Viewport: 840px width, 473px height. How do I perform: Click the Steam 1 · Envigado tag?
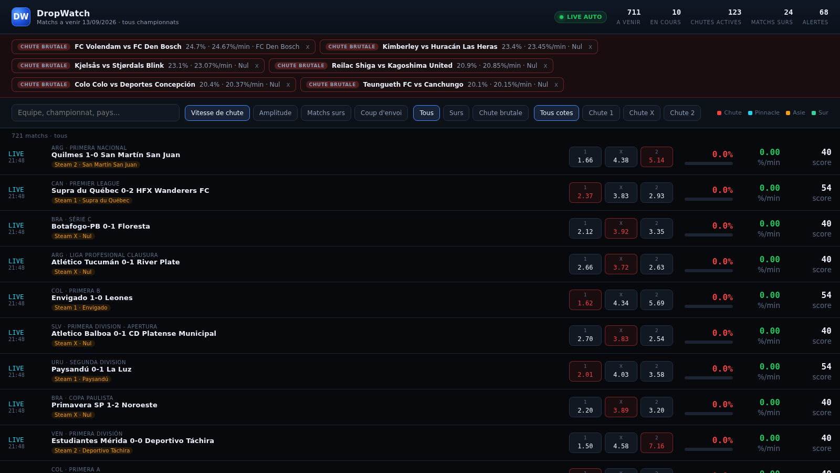click(81, 308)
